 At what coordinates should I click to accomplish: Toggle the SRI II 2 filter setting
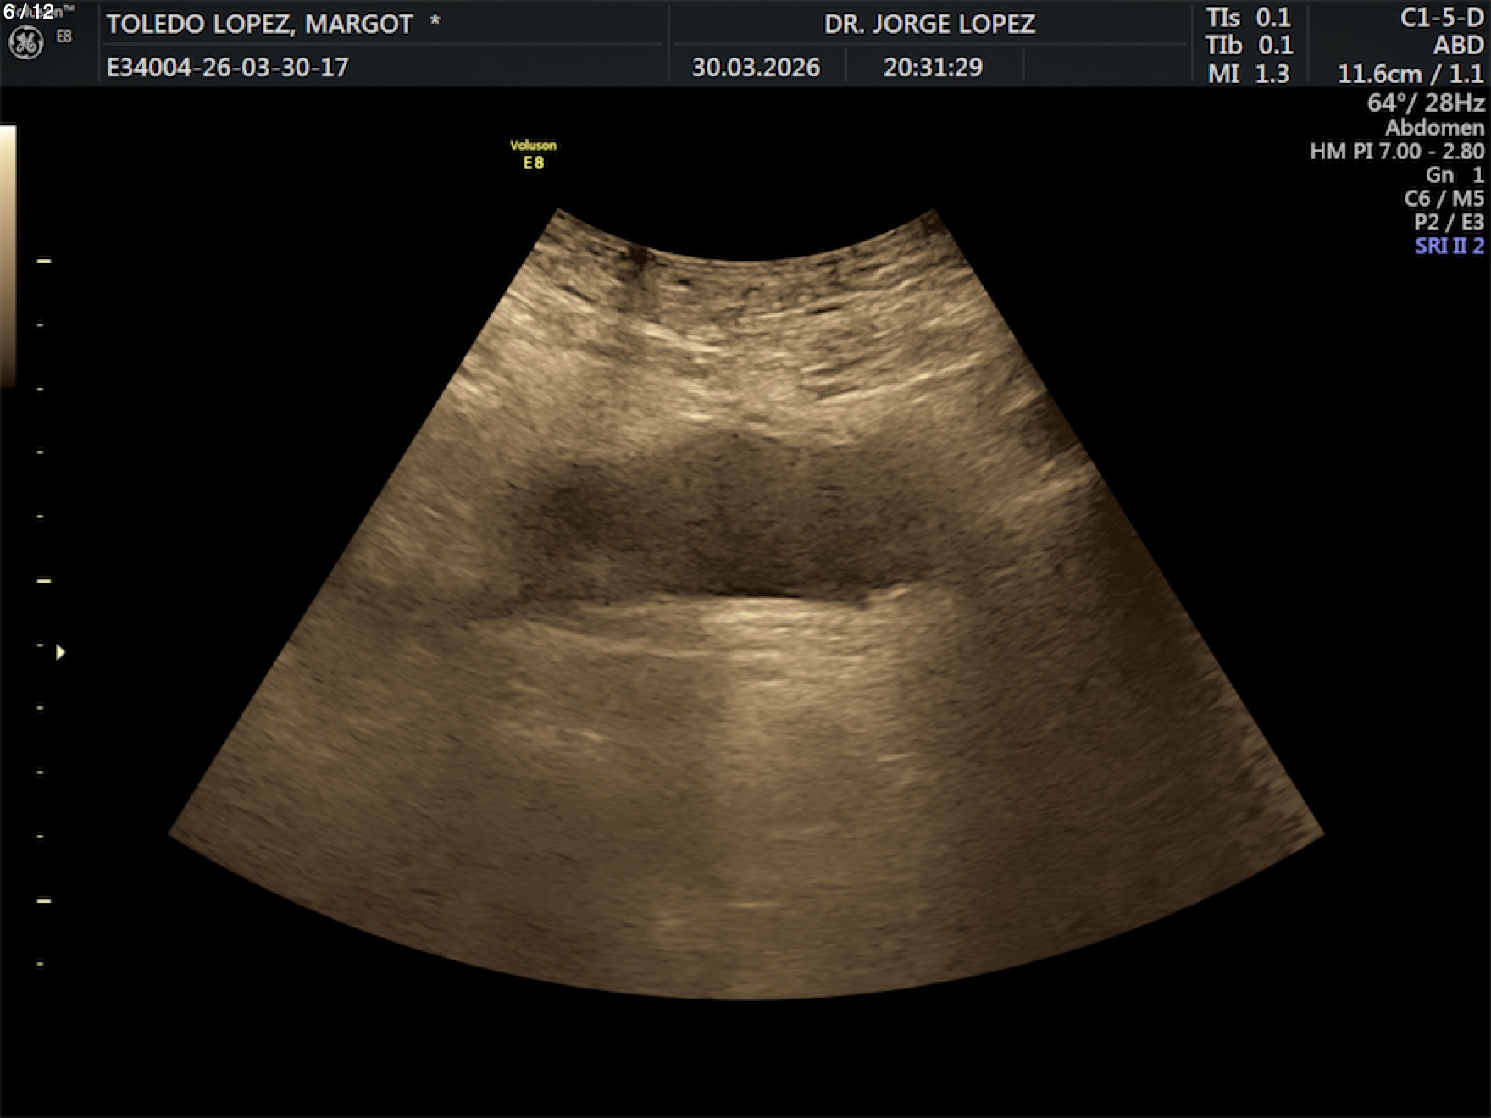click(1449, 246)
